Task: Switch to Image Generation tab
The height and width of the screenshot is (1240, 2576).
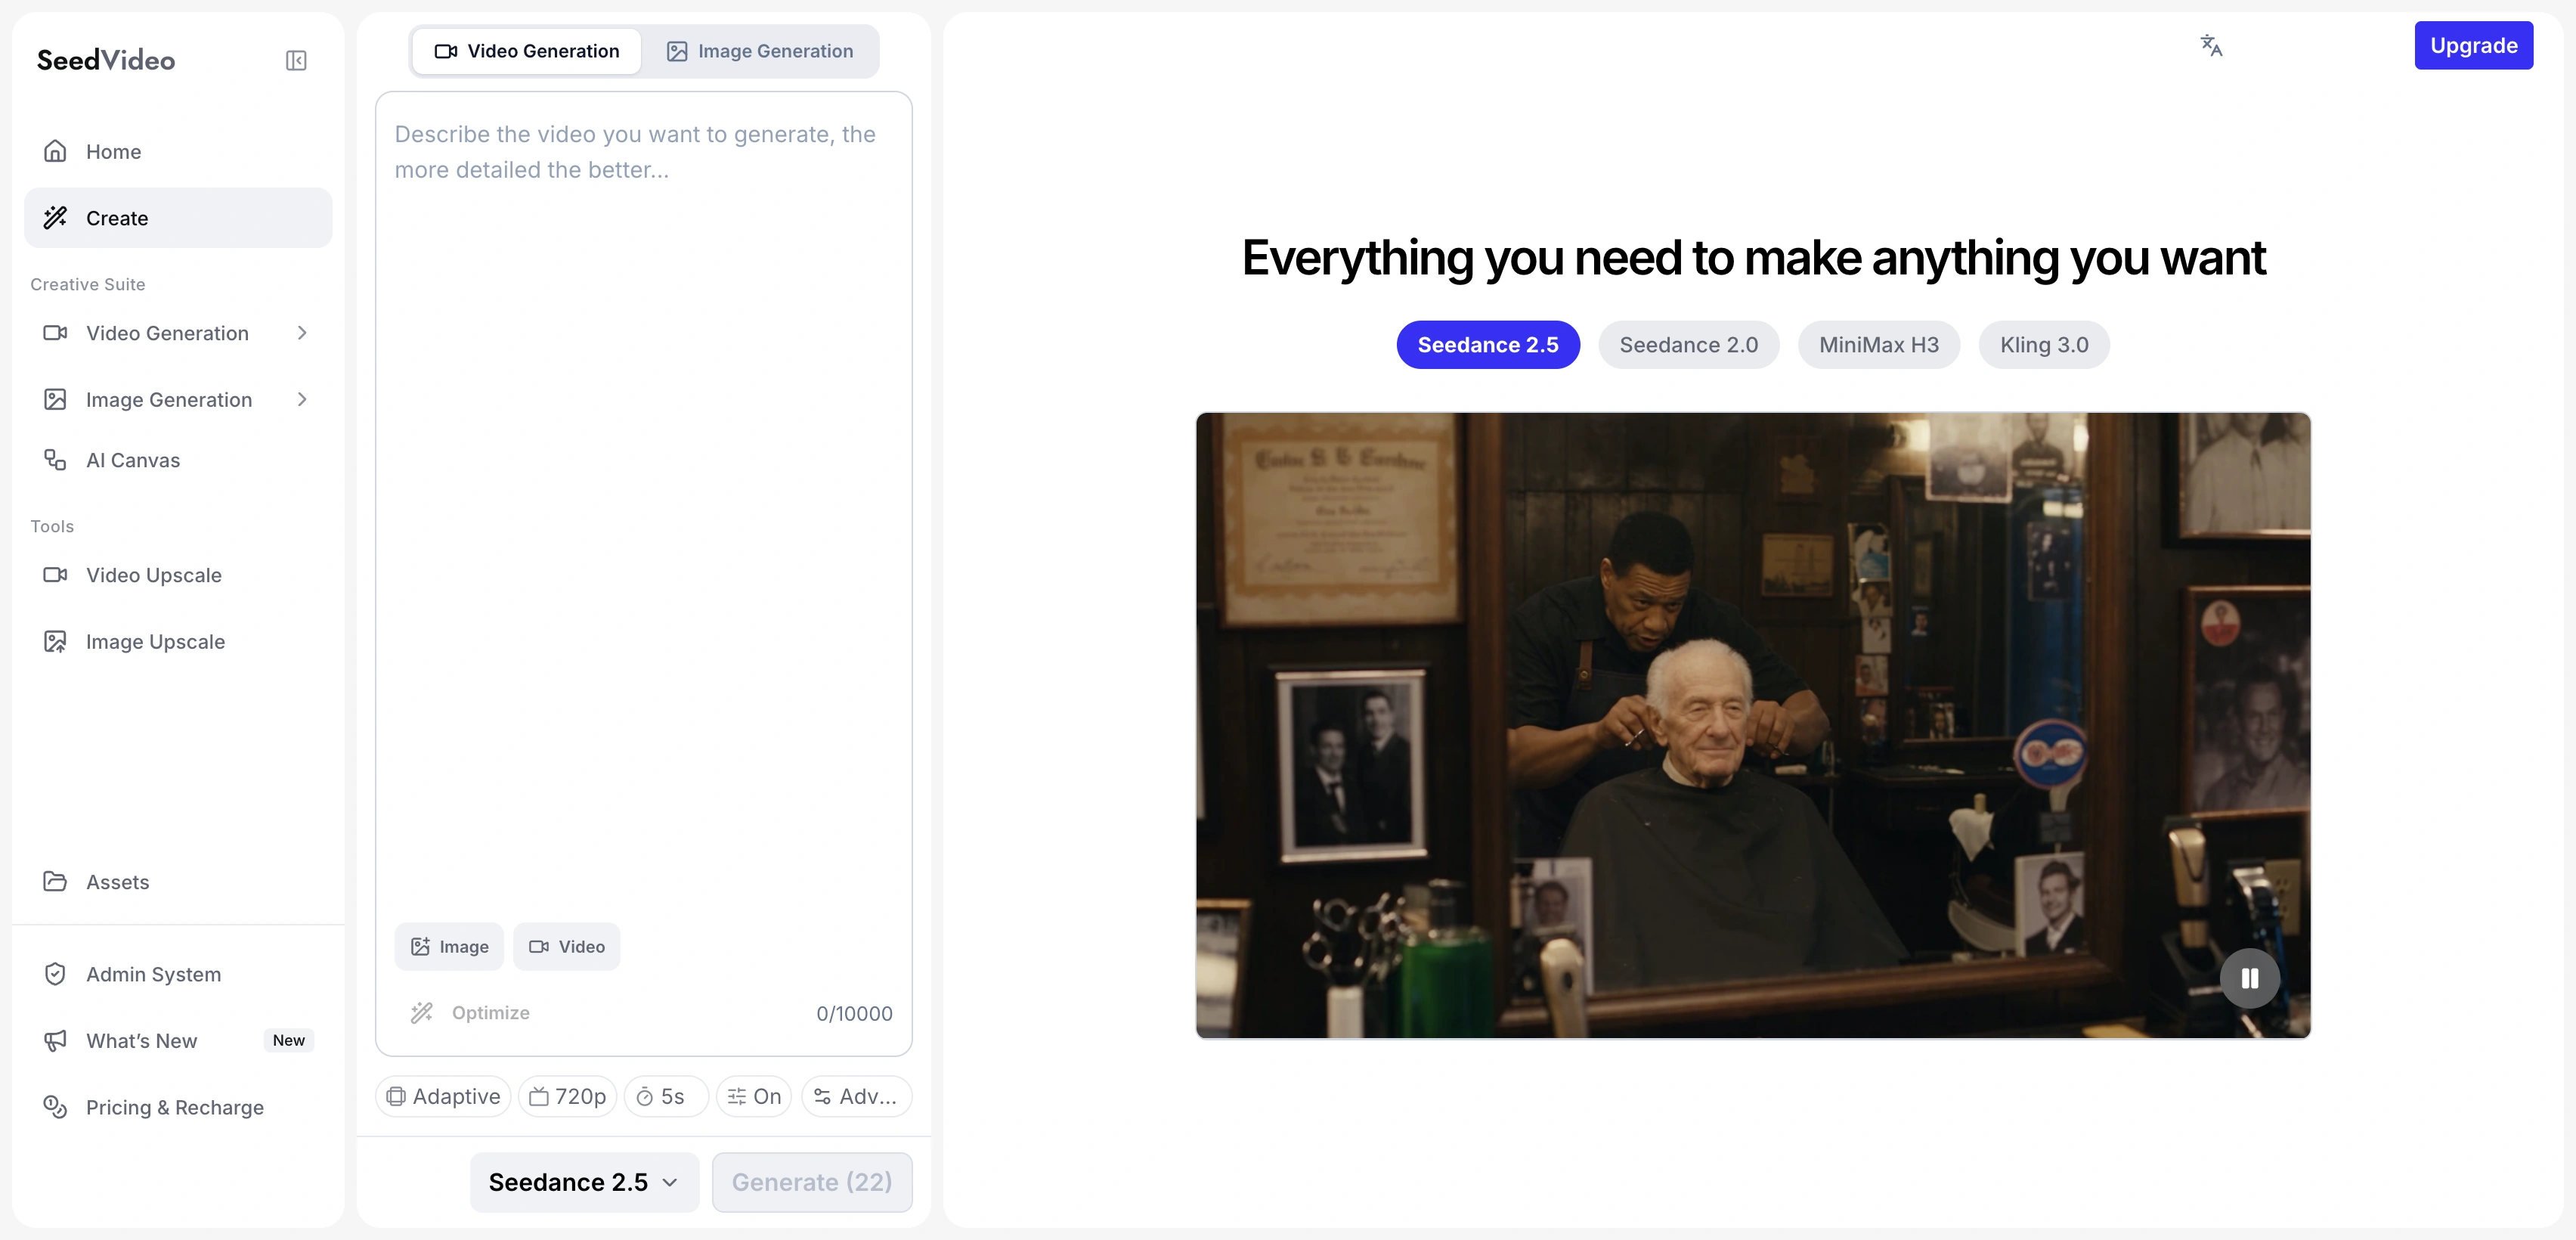Action: click(x=760, y=51)
